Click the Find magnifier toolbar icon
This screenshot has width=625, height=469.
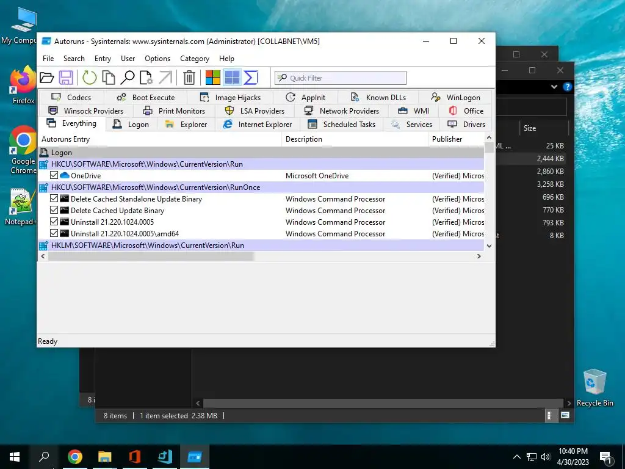(x=127, y=78)
